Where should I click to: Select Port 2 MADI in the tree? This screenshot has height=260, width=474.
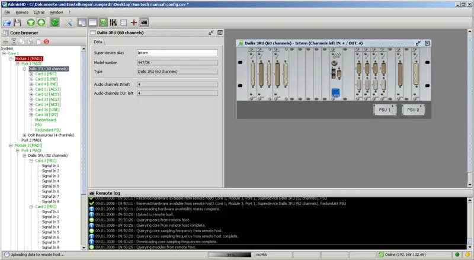[31, 140]
